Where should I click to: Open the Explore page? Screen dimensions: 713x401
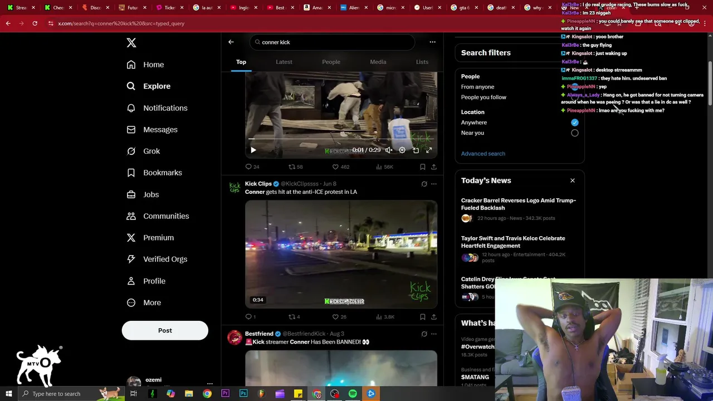coord(149,86)
